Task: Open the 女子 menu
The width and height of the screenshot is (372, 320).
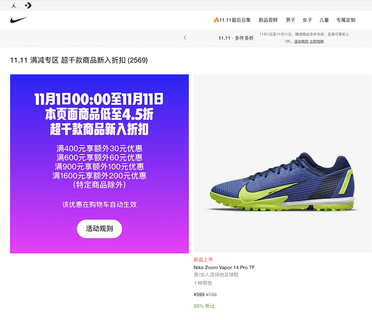Action: (307, 20)
